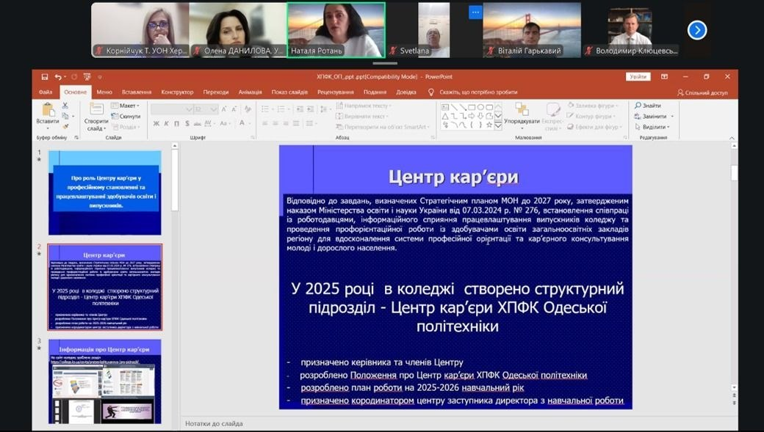Select the rectangle shape in the shapes gallery
The height and width of the screenshot is (432, 764).
click(x=471, y=107)
